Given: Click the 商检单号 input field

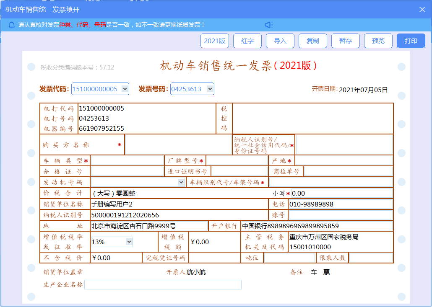Looking at the screenshot, I should click(348, 171).
